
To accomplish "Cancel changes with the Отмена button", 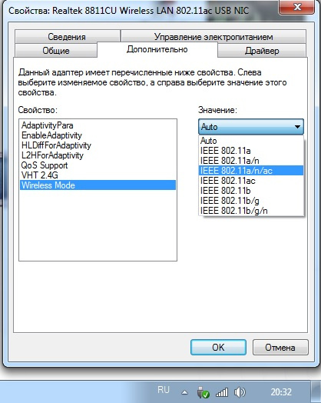I will (x=280, y=348).
